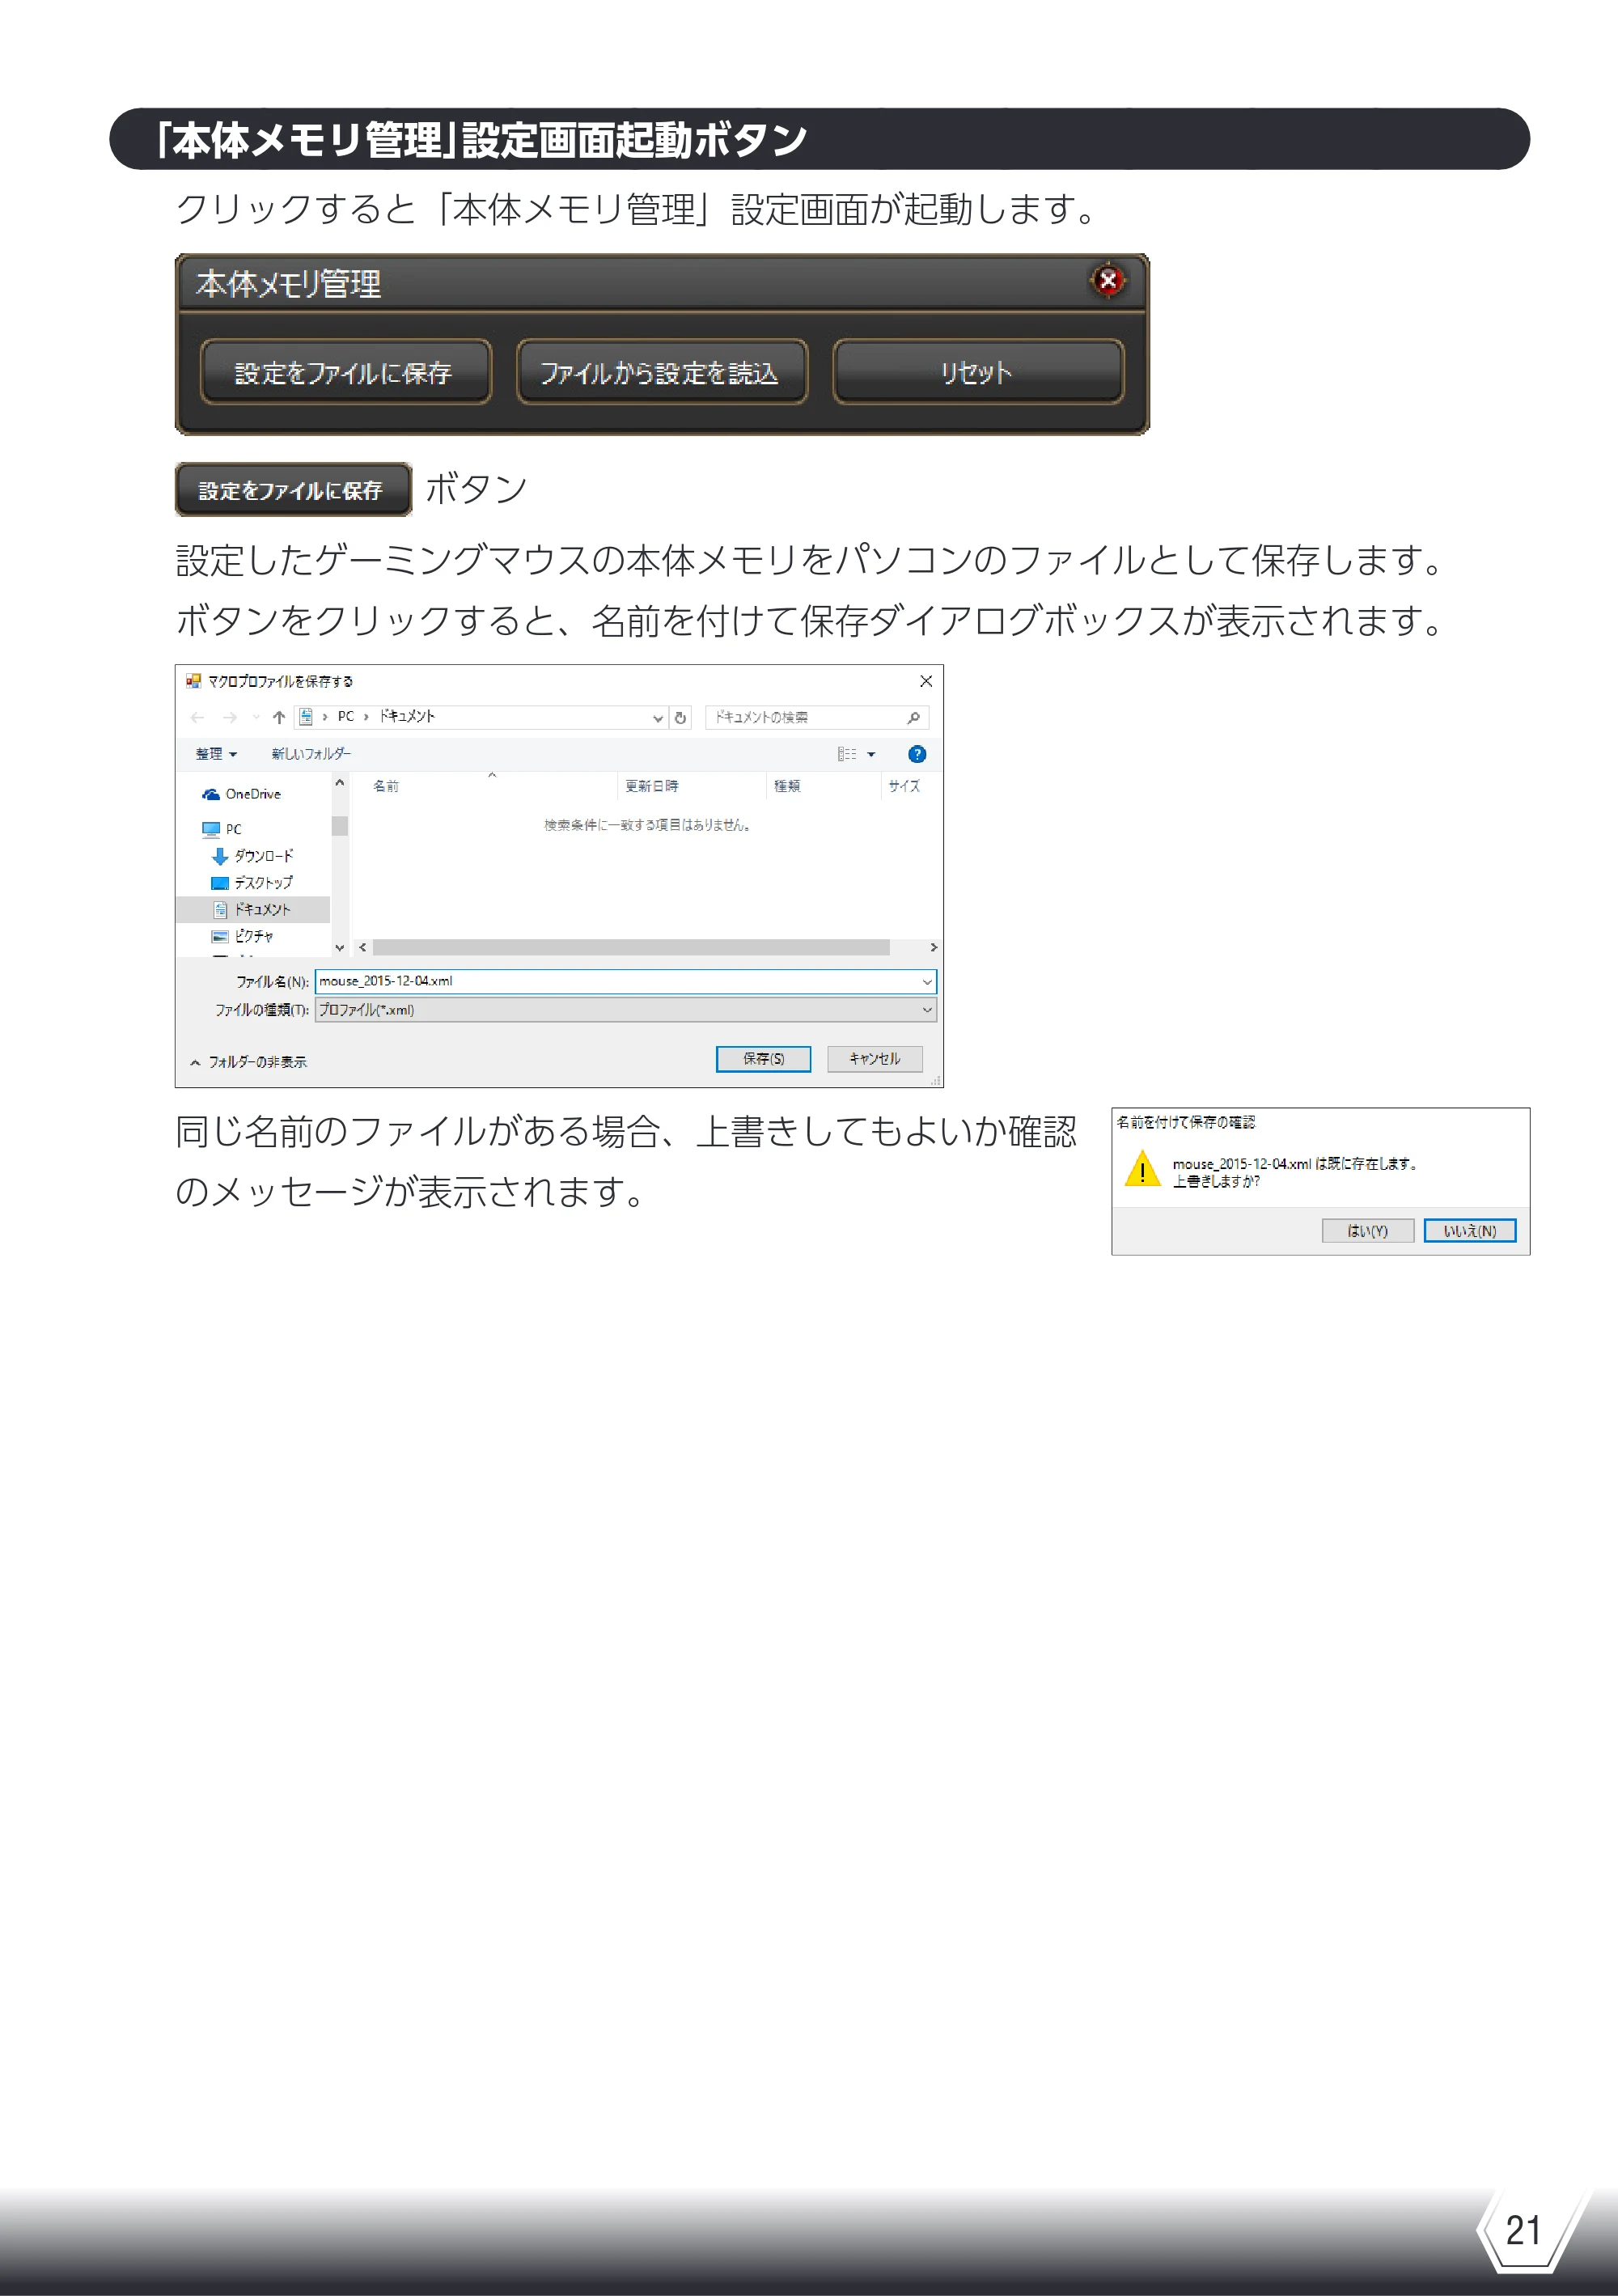Open the 整理 menu
Viewport: 1618px width, 2296px height.
pos(216,754)
